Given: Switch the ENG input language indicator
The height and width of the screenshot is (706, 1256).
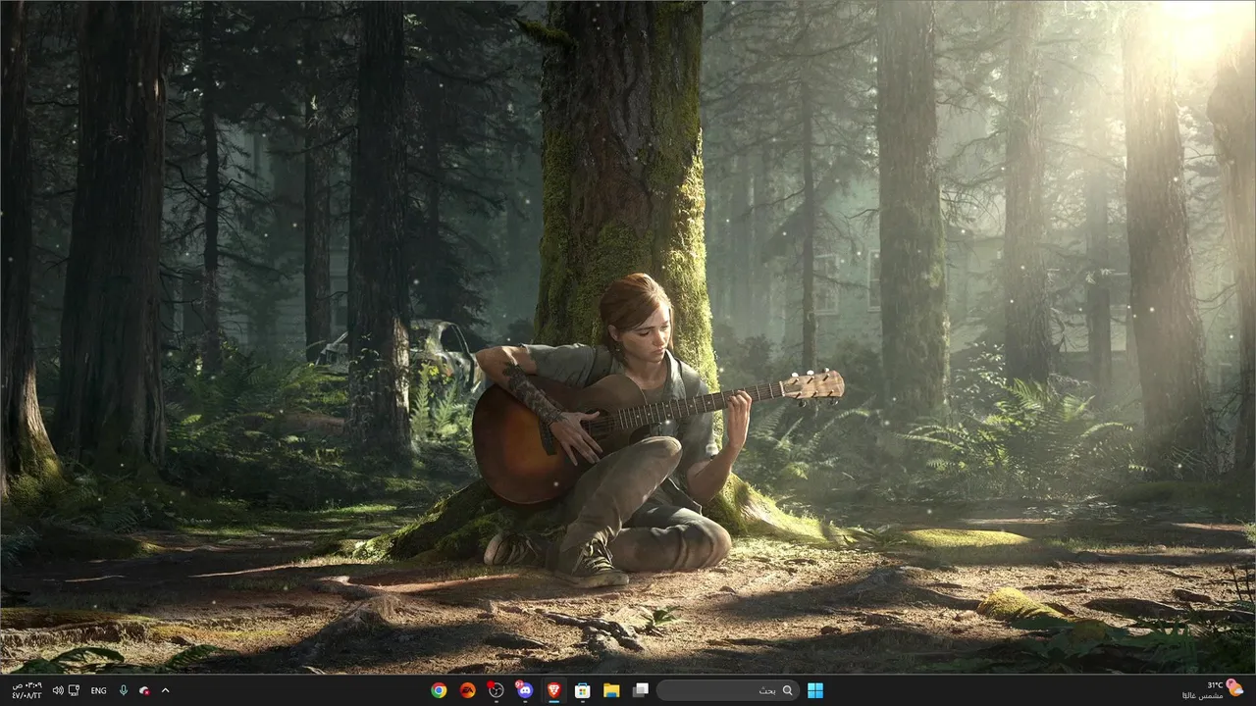Looking at the screenshot, I should (x=98, y=690).
